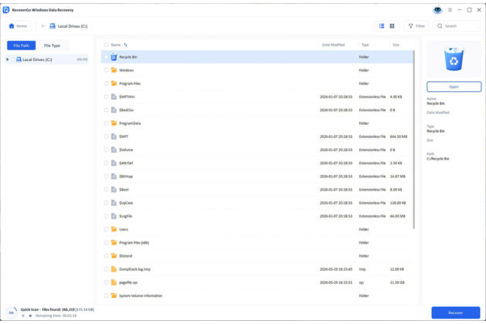
Task: Check the Recycle Bin checkbox
Action: 106,57
